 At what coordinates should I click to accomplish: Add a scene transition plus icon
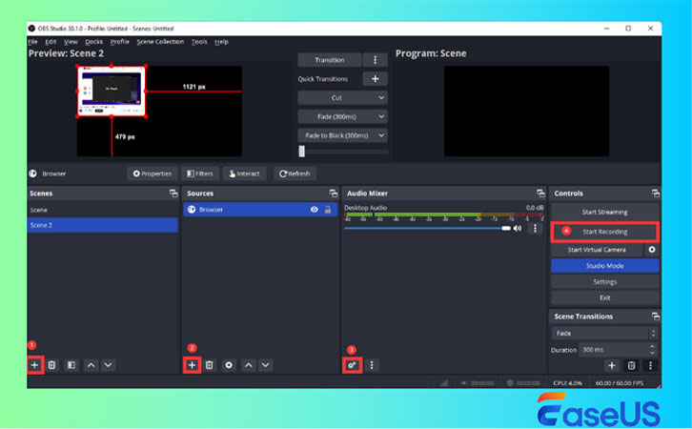(612, 365)
